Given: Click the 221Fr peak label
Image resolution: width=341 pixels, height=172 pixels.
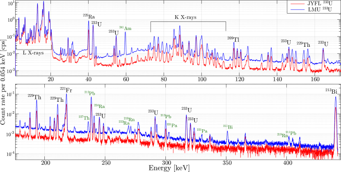Looking at the screenshot, I should [x=66, y=90].
